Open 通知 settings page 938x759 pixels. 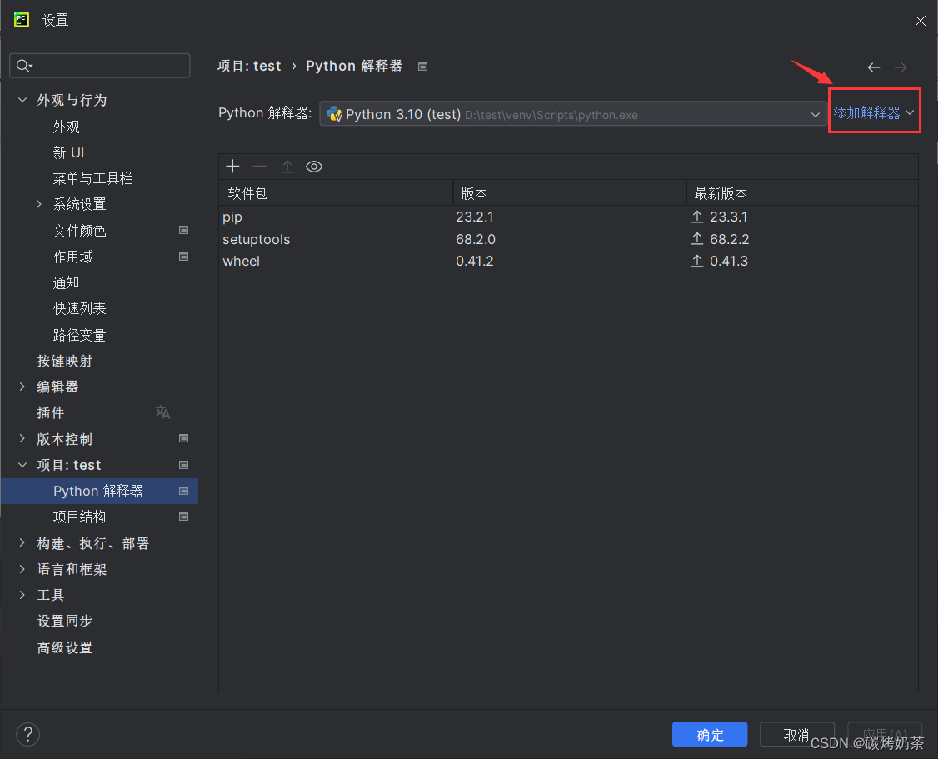pos(66,282)
